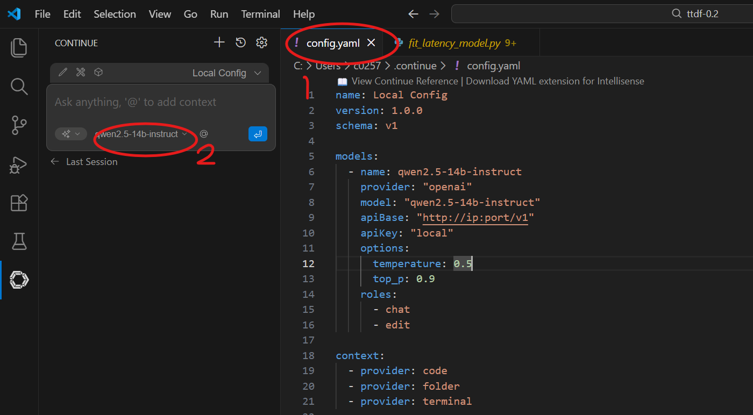This screenshot has width=753, height=415.
Task: Click the Last Session link
Action: click(91, 161)
